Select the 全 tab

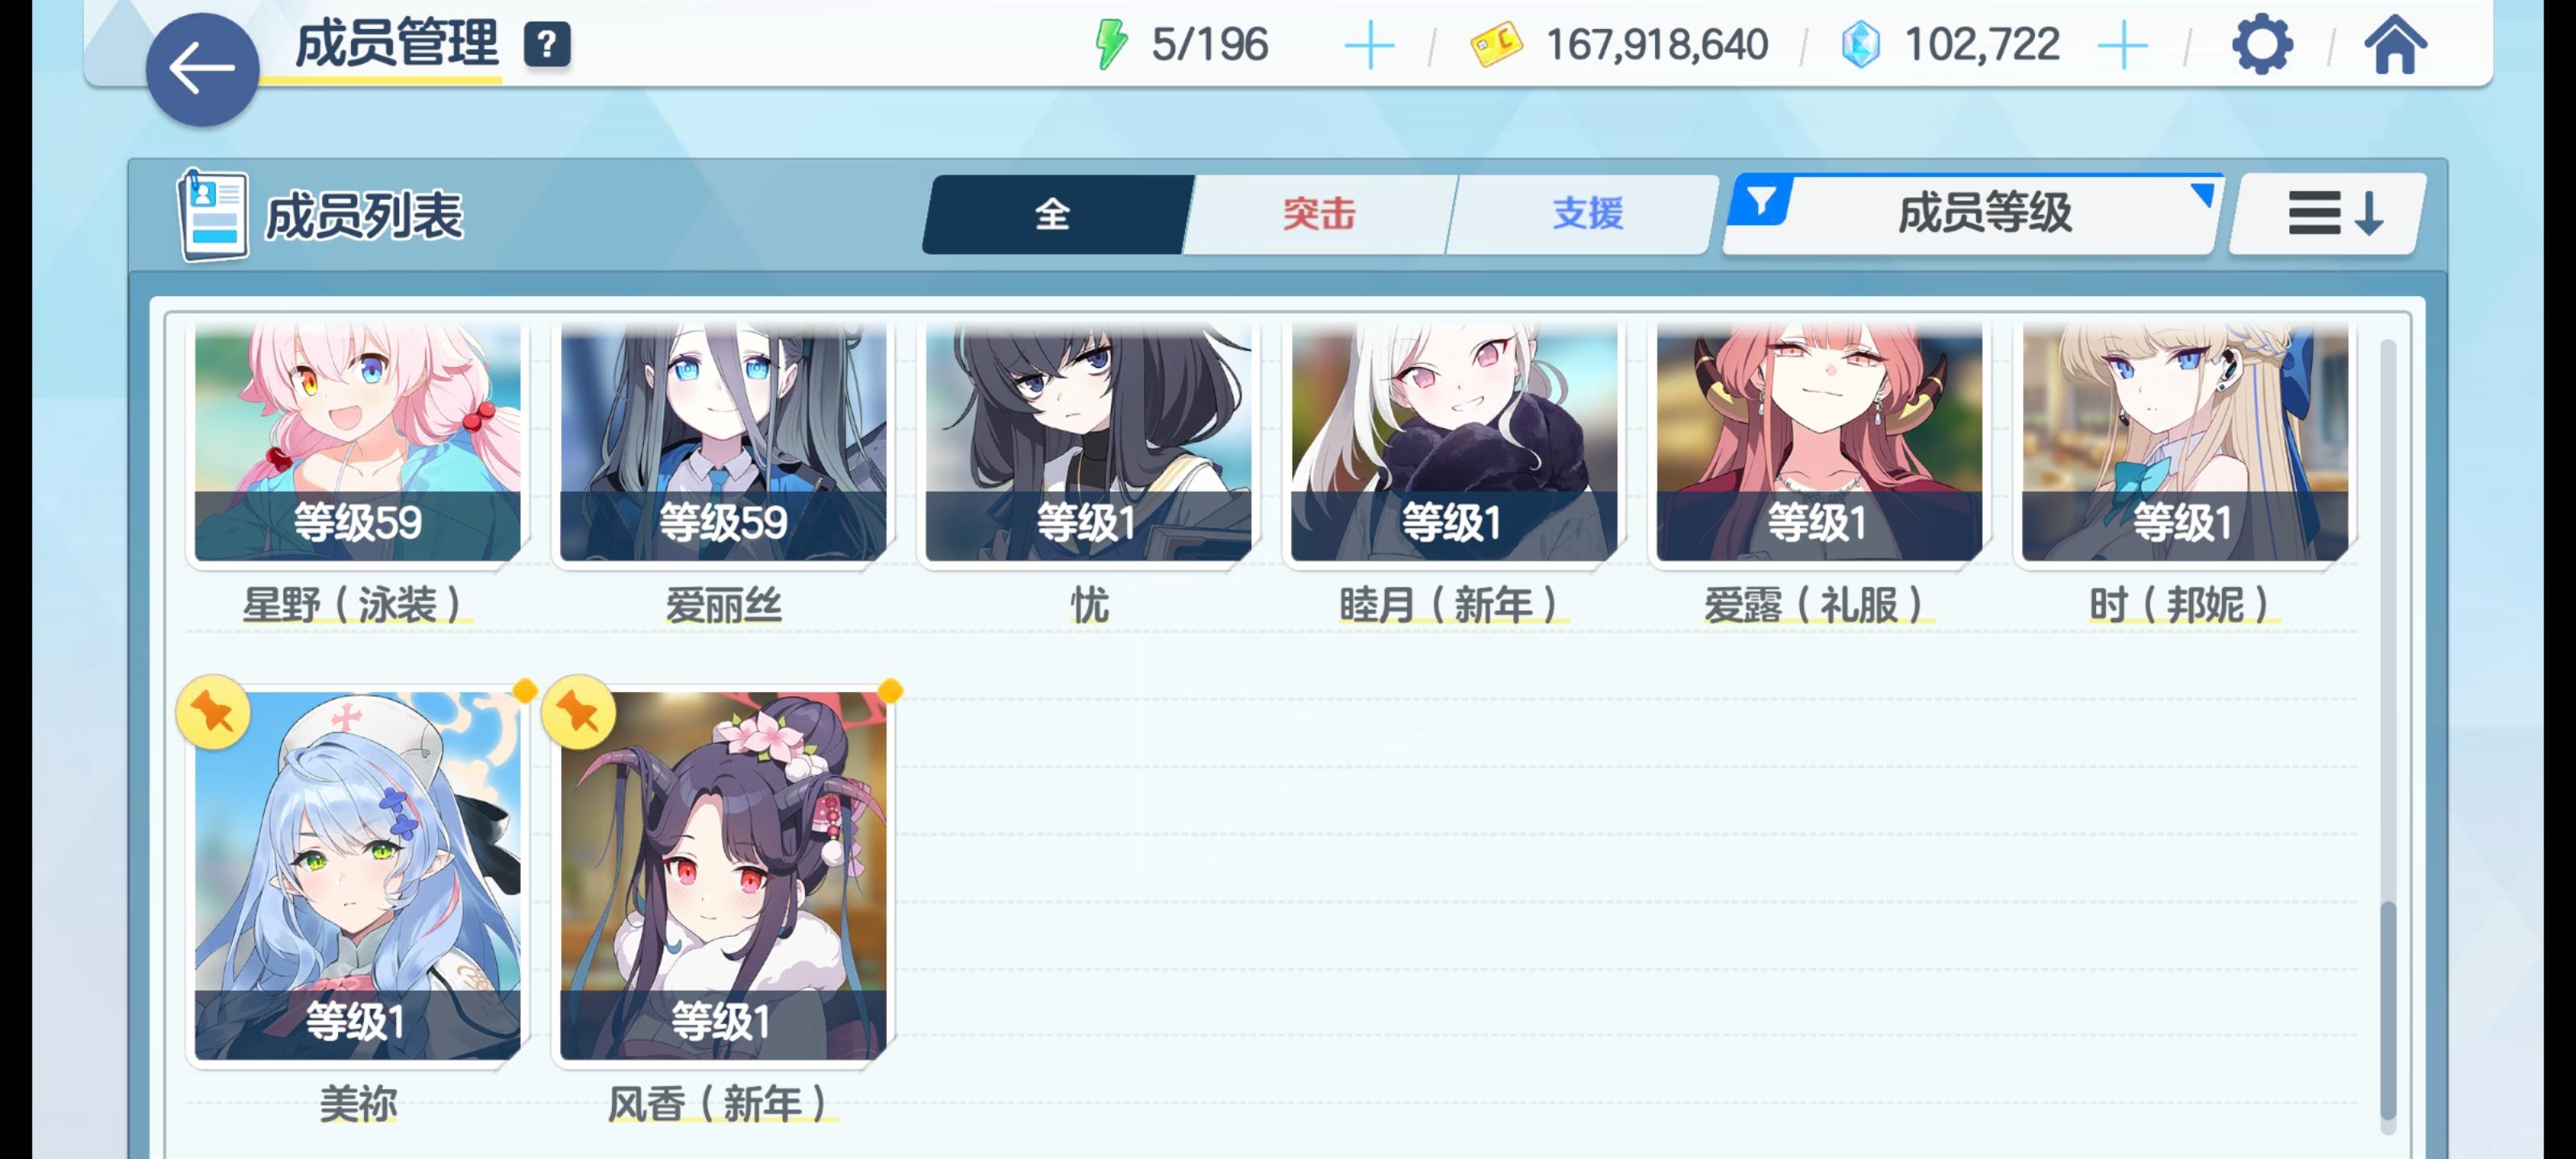click(x=1054, y=214)
